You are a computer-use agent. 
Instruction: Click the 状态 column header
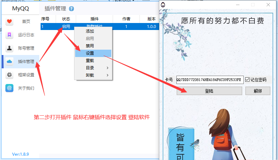[x=66, y=19]
